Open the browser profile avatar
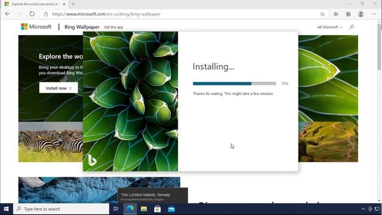382x215 pixels. click(361, 14)
